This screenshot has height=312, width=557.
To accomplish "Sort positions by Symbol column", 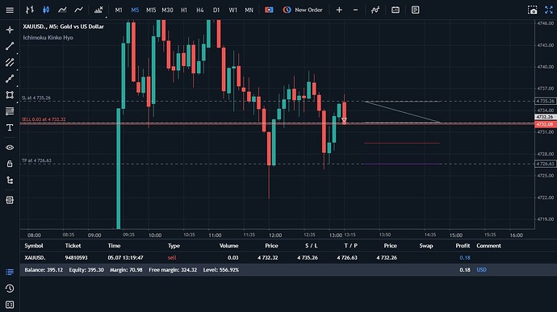I will (34, 246).
